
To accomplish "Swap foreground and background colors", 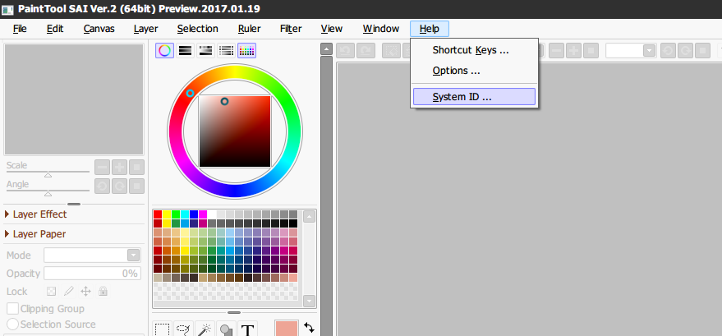I will 309,327.
